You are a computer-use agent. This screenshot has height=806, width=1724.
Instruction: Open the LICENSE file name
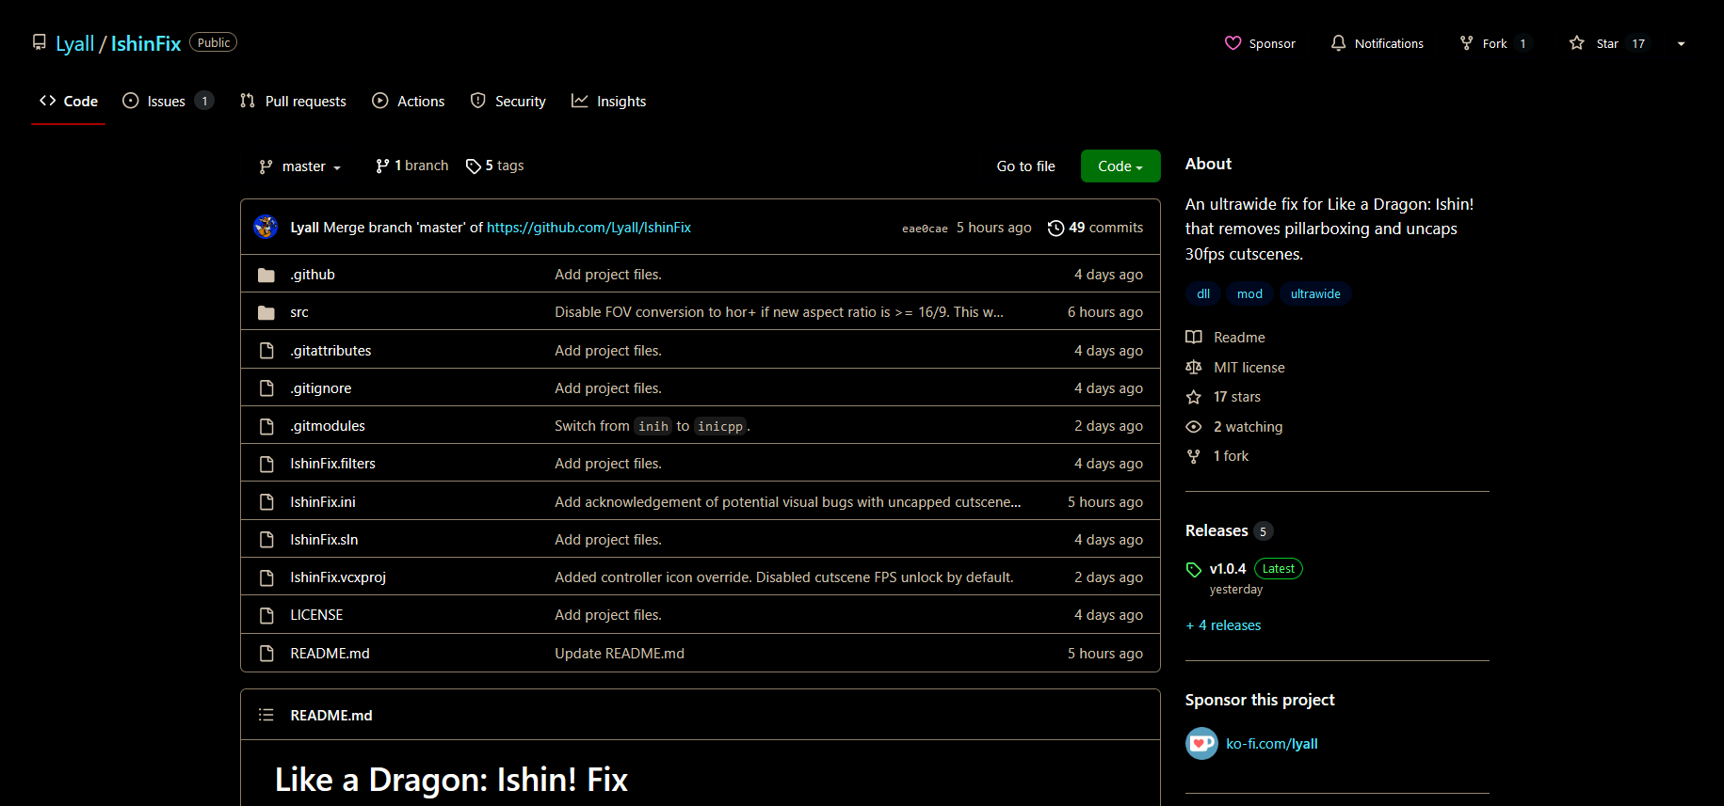(x=316, y=615)
